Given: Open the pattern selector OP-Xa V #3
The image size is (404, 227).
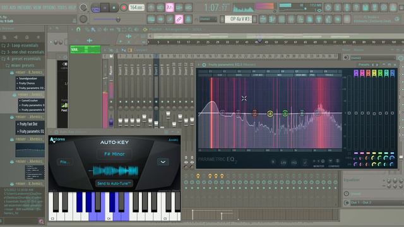Looking at the screenshot, I should (x=239, y=19).
